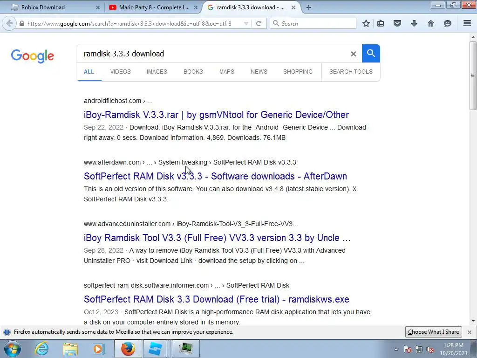477x358 pixels.
Task: Open the Downloads arrow icon
Action: [x=414, y=23]
